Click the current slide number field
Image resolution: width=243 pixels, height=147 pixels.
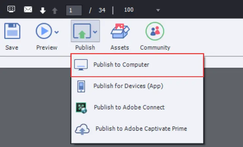click(x=74, y=10)
